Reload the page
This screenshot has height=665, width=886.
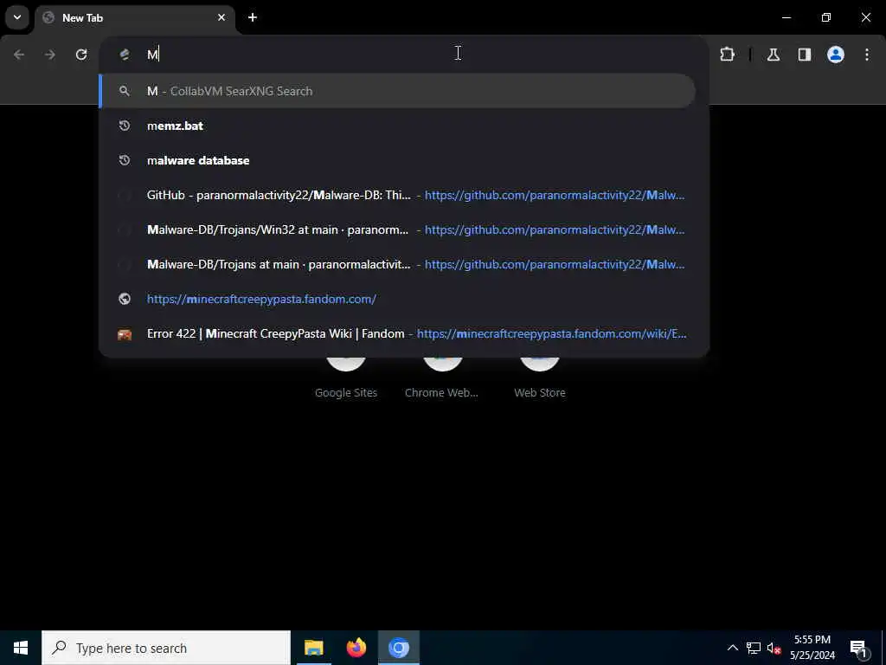(81, 55)
